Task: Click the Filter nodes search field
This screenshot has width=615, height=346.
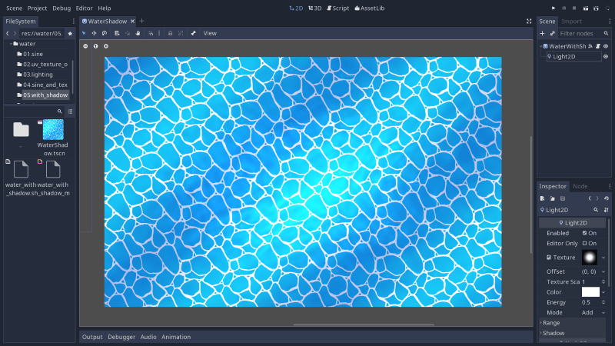Action: tap(583, 34)
